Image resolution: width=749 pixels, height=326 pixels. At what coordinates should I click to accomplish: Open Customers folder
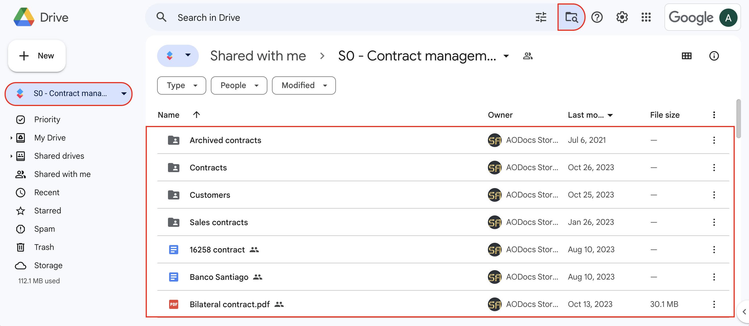[x=210, y=195]
